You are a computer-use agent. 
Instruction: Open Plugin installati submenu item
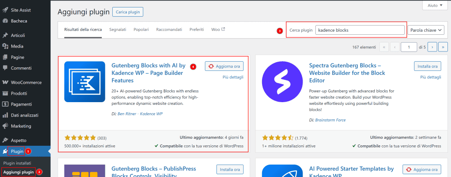pos(18,163)
